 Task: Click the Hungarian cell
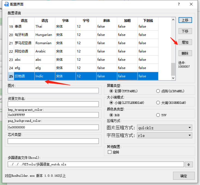pos(45,35)
